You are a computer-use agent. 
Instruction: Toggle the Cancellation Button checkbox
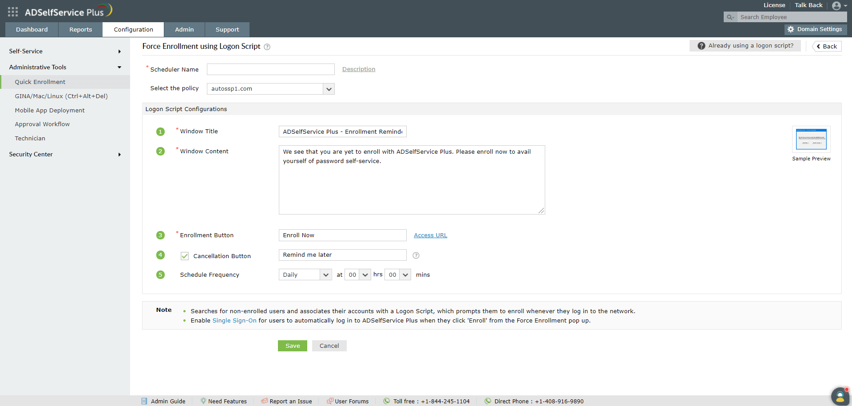point(185,256)
